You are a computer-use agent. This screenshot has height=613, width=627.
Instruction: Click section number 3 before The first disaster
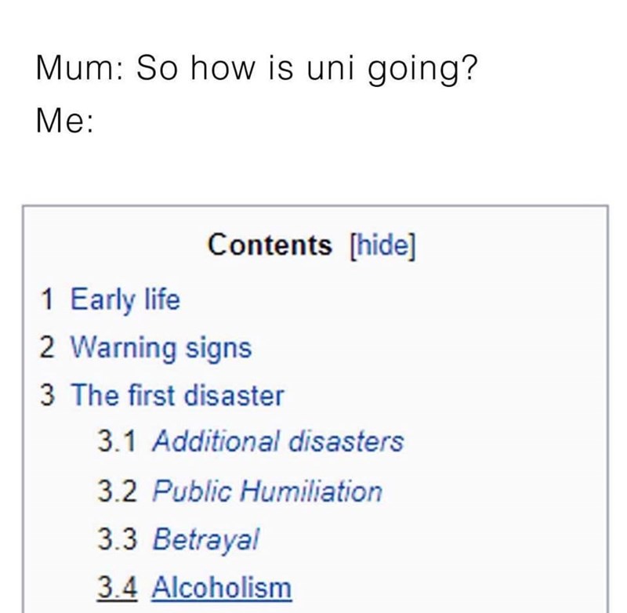[x=49, y=395]
